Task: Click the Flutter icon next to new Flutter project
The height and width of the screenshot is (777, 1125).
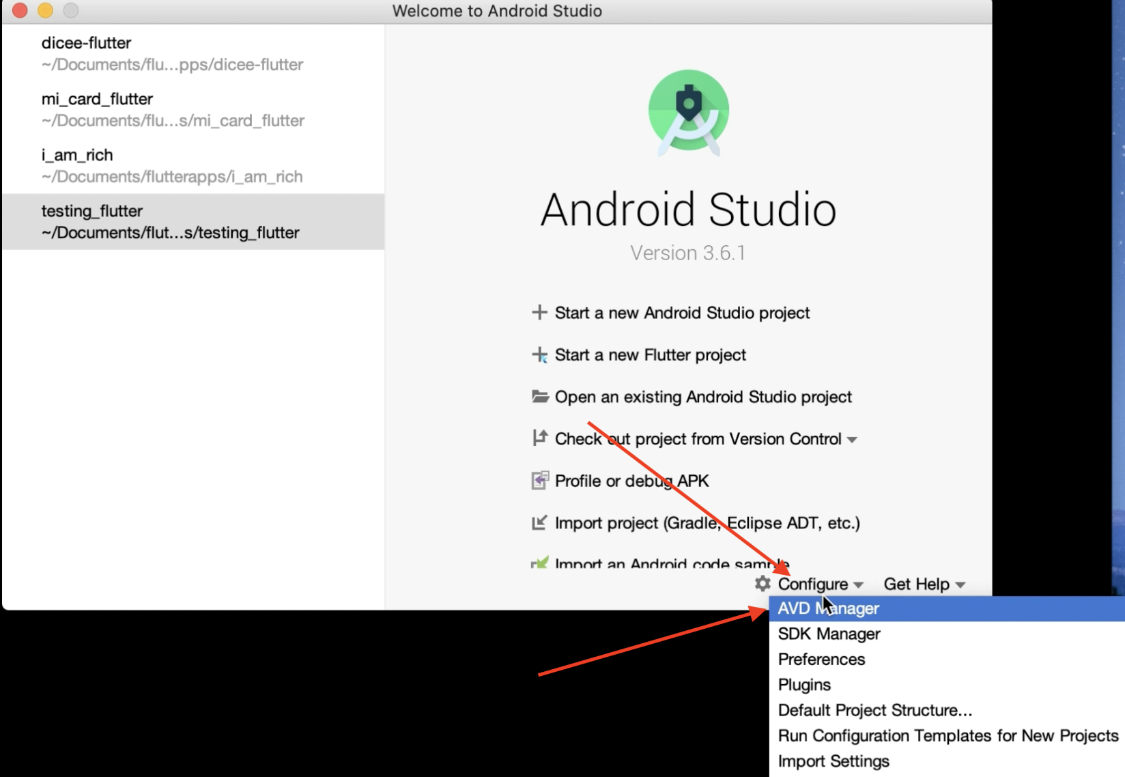Action: (539, 354)
